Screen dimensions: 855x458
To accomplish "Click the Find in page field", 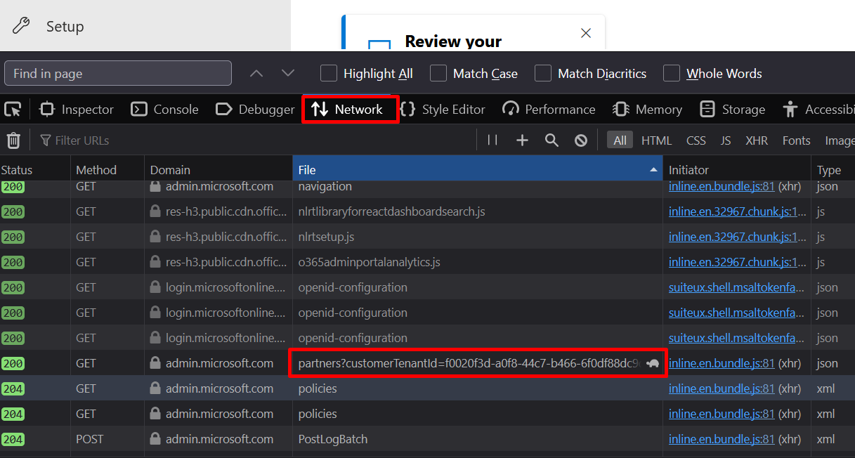I will 118,73.
